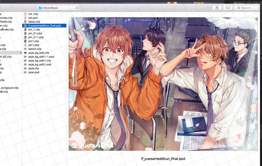Click the large preview image of the artwork
The image size is (262, 166).
pyautogui.click(x=163, y=84)
